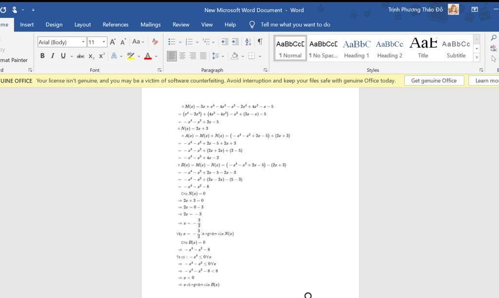
Task: Click Touch/Mouse Mode icon
Action: 14,10
